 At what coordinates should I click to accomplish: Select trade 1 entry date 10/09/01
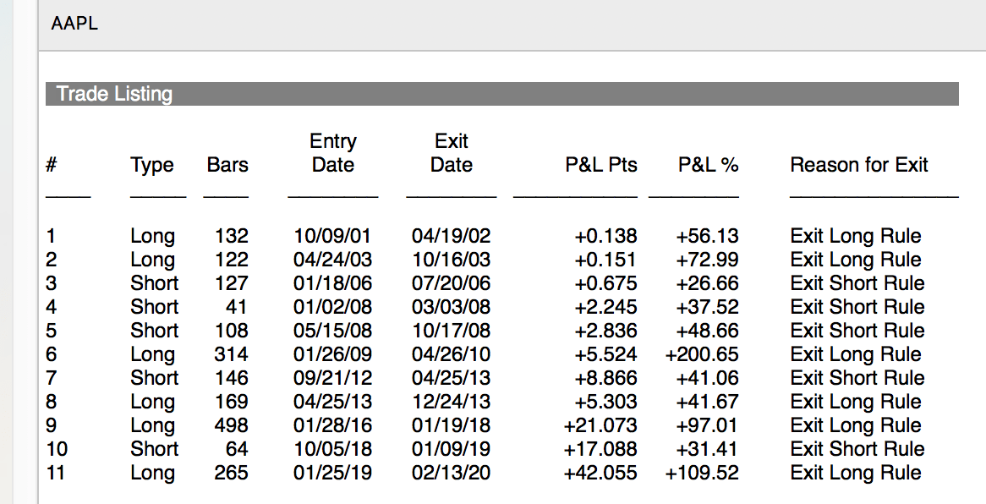coord(332,236)
